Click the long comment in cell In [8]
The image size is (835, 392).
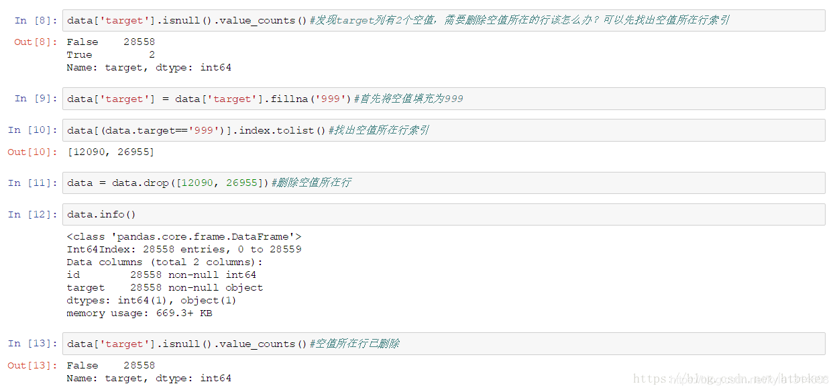[x=520, y=21]
